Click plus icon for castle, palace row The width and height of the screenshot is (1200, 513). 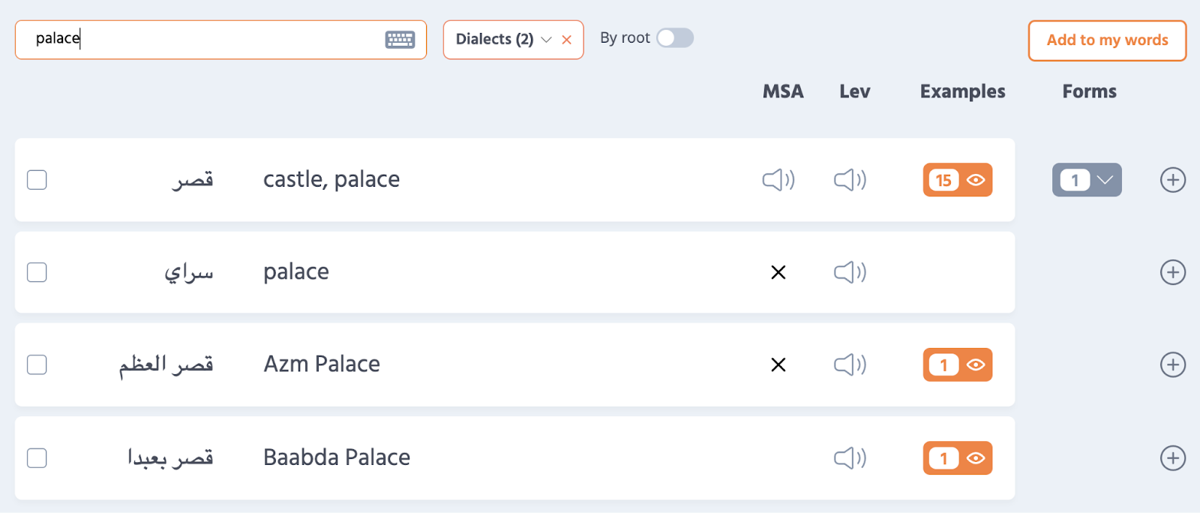pyautogui.click(x=1172, y=180)
